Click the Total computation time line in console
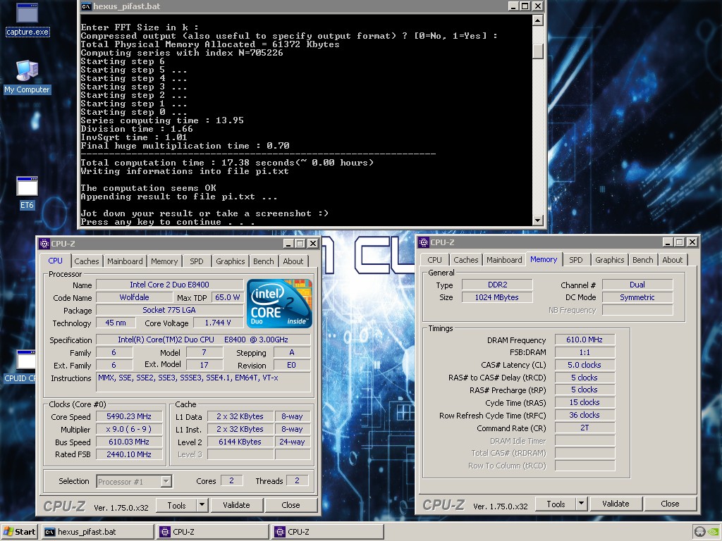The width and height of the screenshot is (722, 541). coord(227,163)
